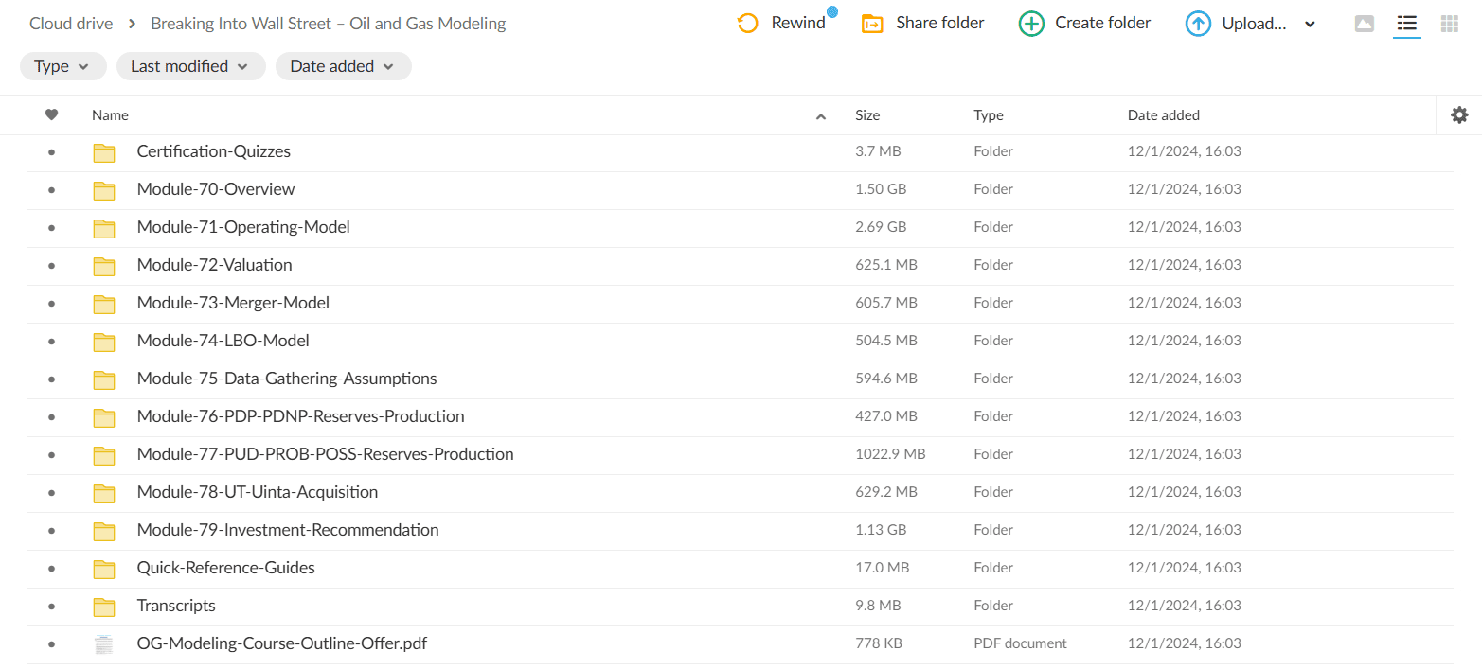Select Module-77-PUD-PROB-POSS-Reserves-Production folder name
Screen dimensions: 1482x669
click(325, 454)
